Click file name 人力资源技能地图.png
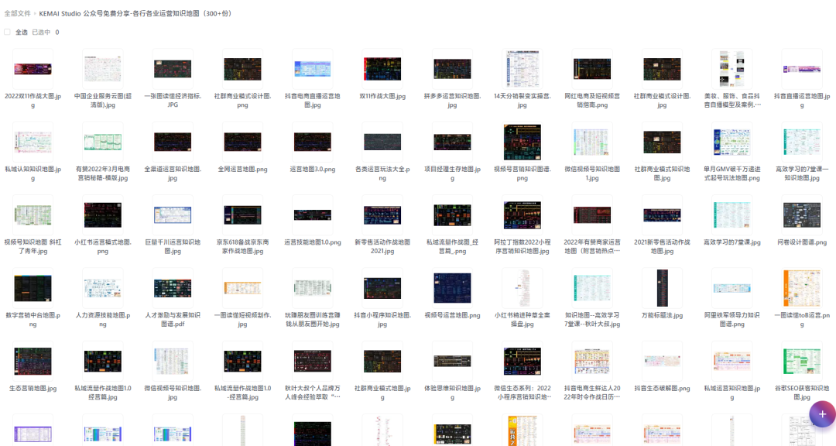The width and height of the screenshot is (836, 446). [103, 320]
